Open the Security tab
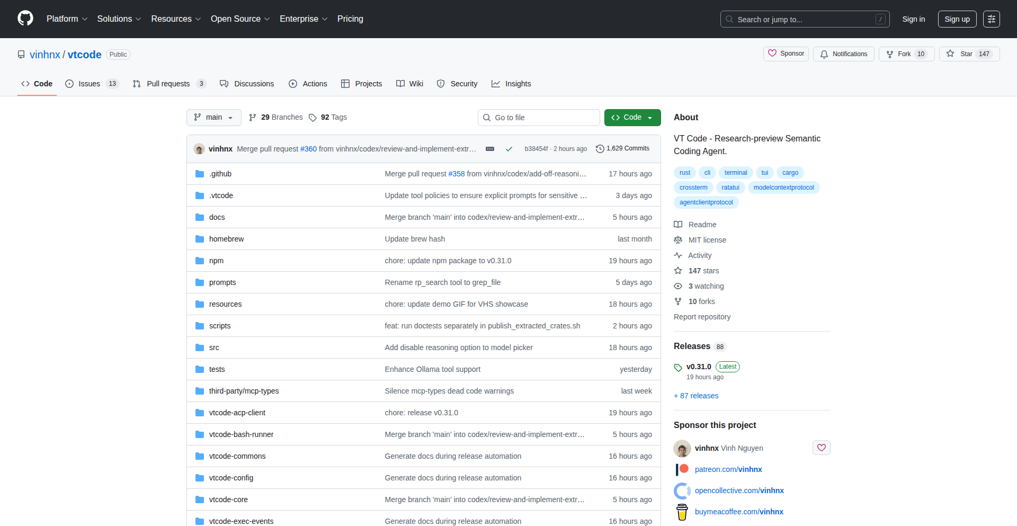 click(457, 84)
